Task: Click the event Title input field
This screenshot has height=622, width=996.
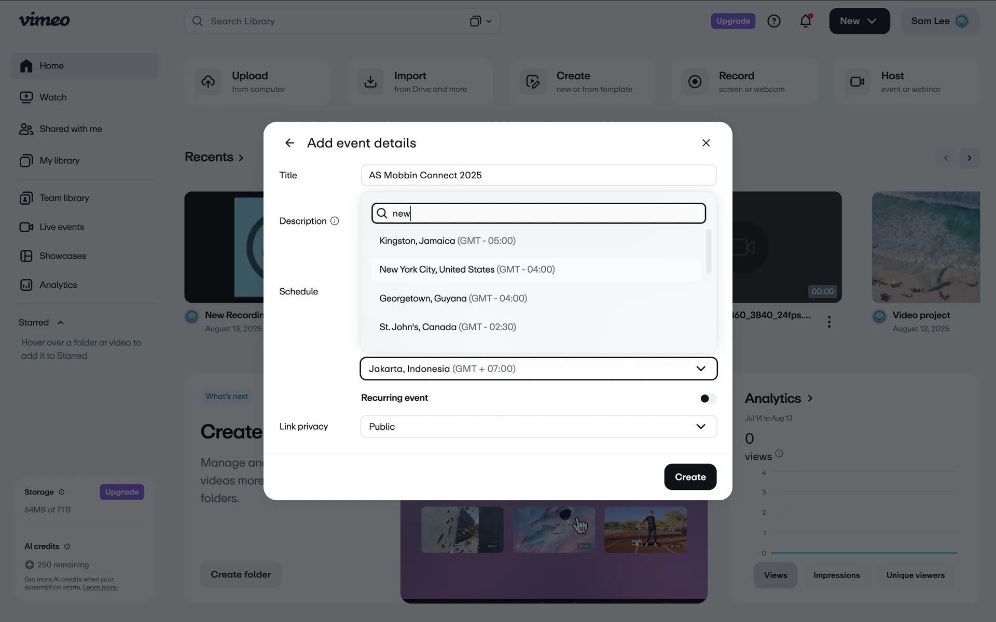Action: (x=538, y=175)
